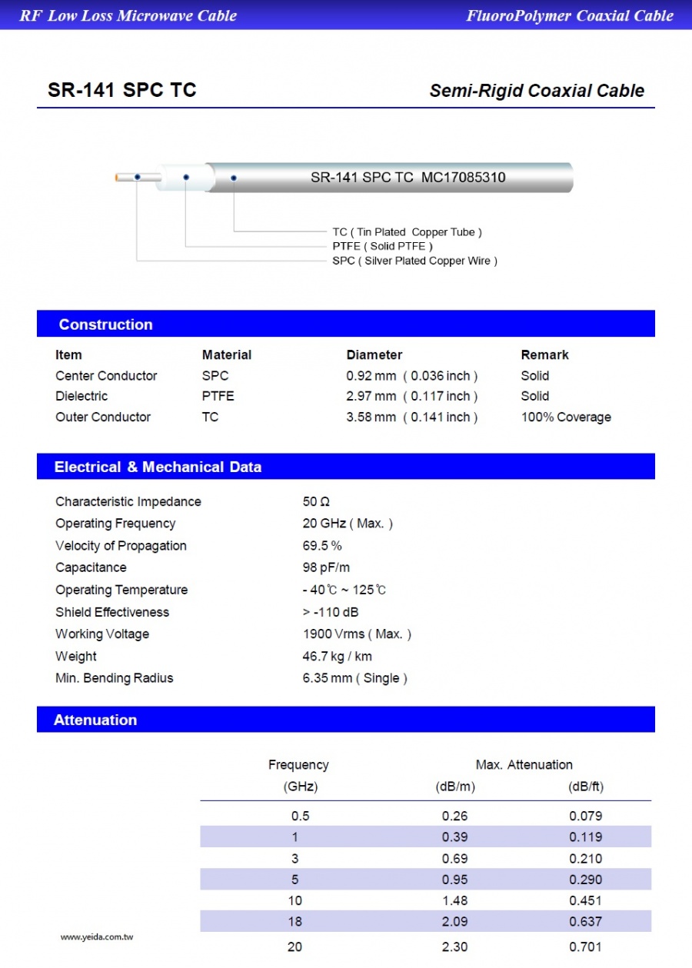Click the '1900 Vrms ( Max. )' value

pyautogui.click(x=358, y=634)
